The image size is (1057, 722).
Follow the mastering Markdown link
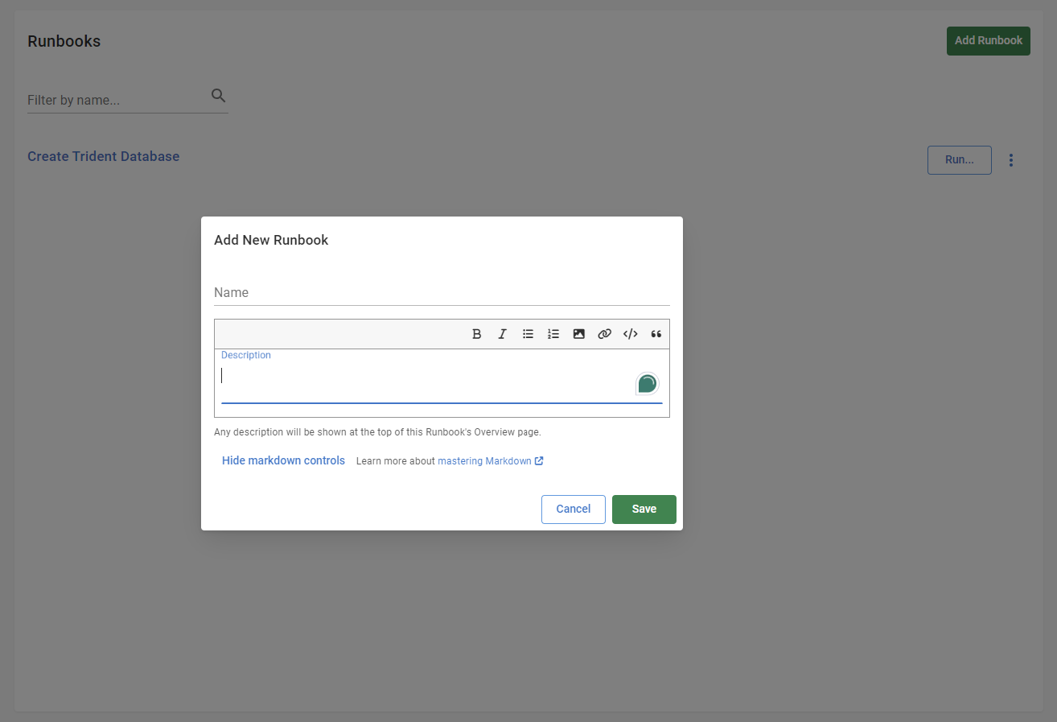tap(485, 460)
